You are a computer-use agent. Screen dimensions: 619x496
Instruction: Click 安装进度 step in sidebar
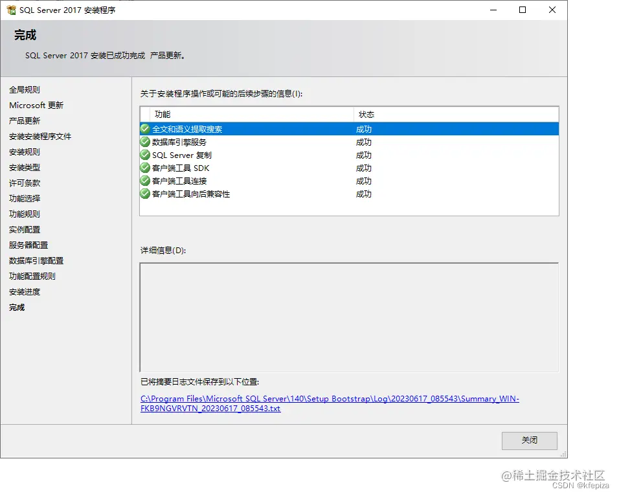click(25, 292)
